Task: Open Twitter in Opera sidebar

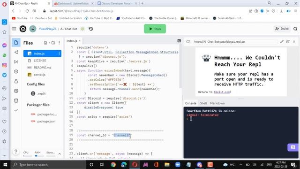Action: coord(4,75)
